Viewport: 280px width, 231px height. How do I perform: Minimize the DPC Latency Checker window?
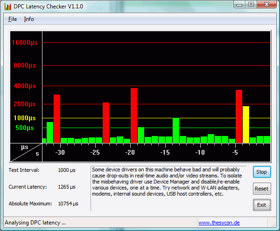pos(239,5)
